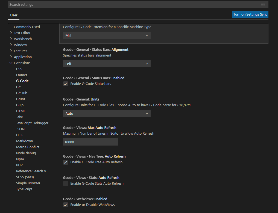278x213 pixels.
Task: Open the machine type dropdown showing Mill
Action: pos(107,35)
